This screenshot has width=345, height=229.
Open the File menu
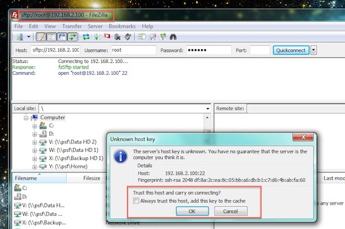click(x=19, y=26)
